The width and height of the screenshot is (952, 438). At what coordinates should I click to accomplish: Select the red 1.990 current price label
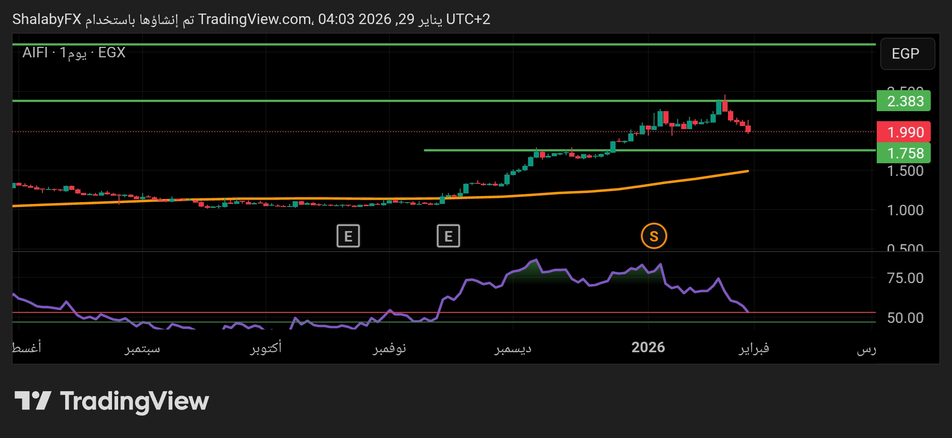(x=904, y=132)
